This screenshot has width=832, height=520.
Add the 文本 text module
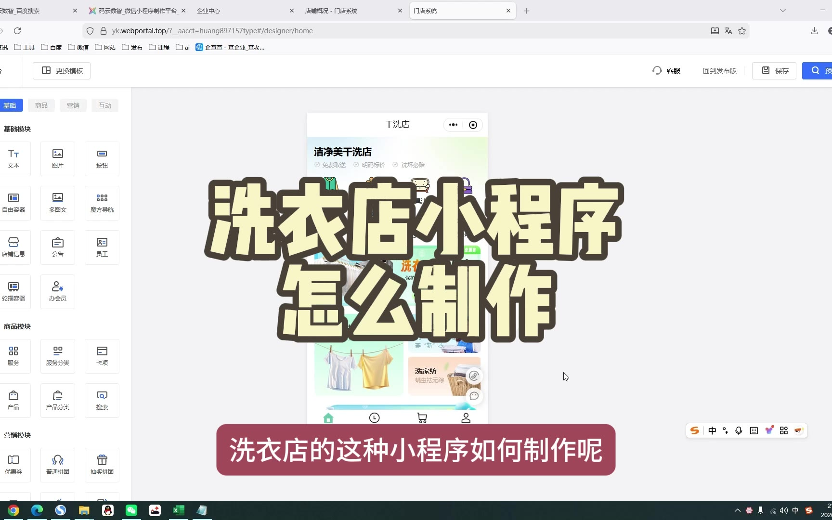click(13, 159)
